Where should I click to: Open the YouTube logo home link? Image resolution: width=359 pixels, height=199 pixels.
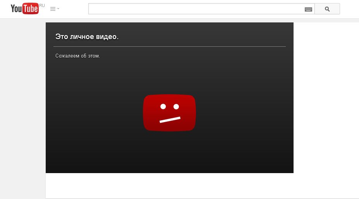pyautogui.click(x=25, y=9)
